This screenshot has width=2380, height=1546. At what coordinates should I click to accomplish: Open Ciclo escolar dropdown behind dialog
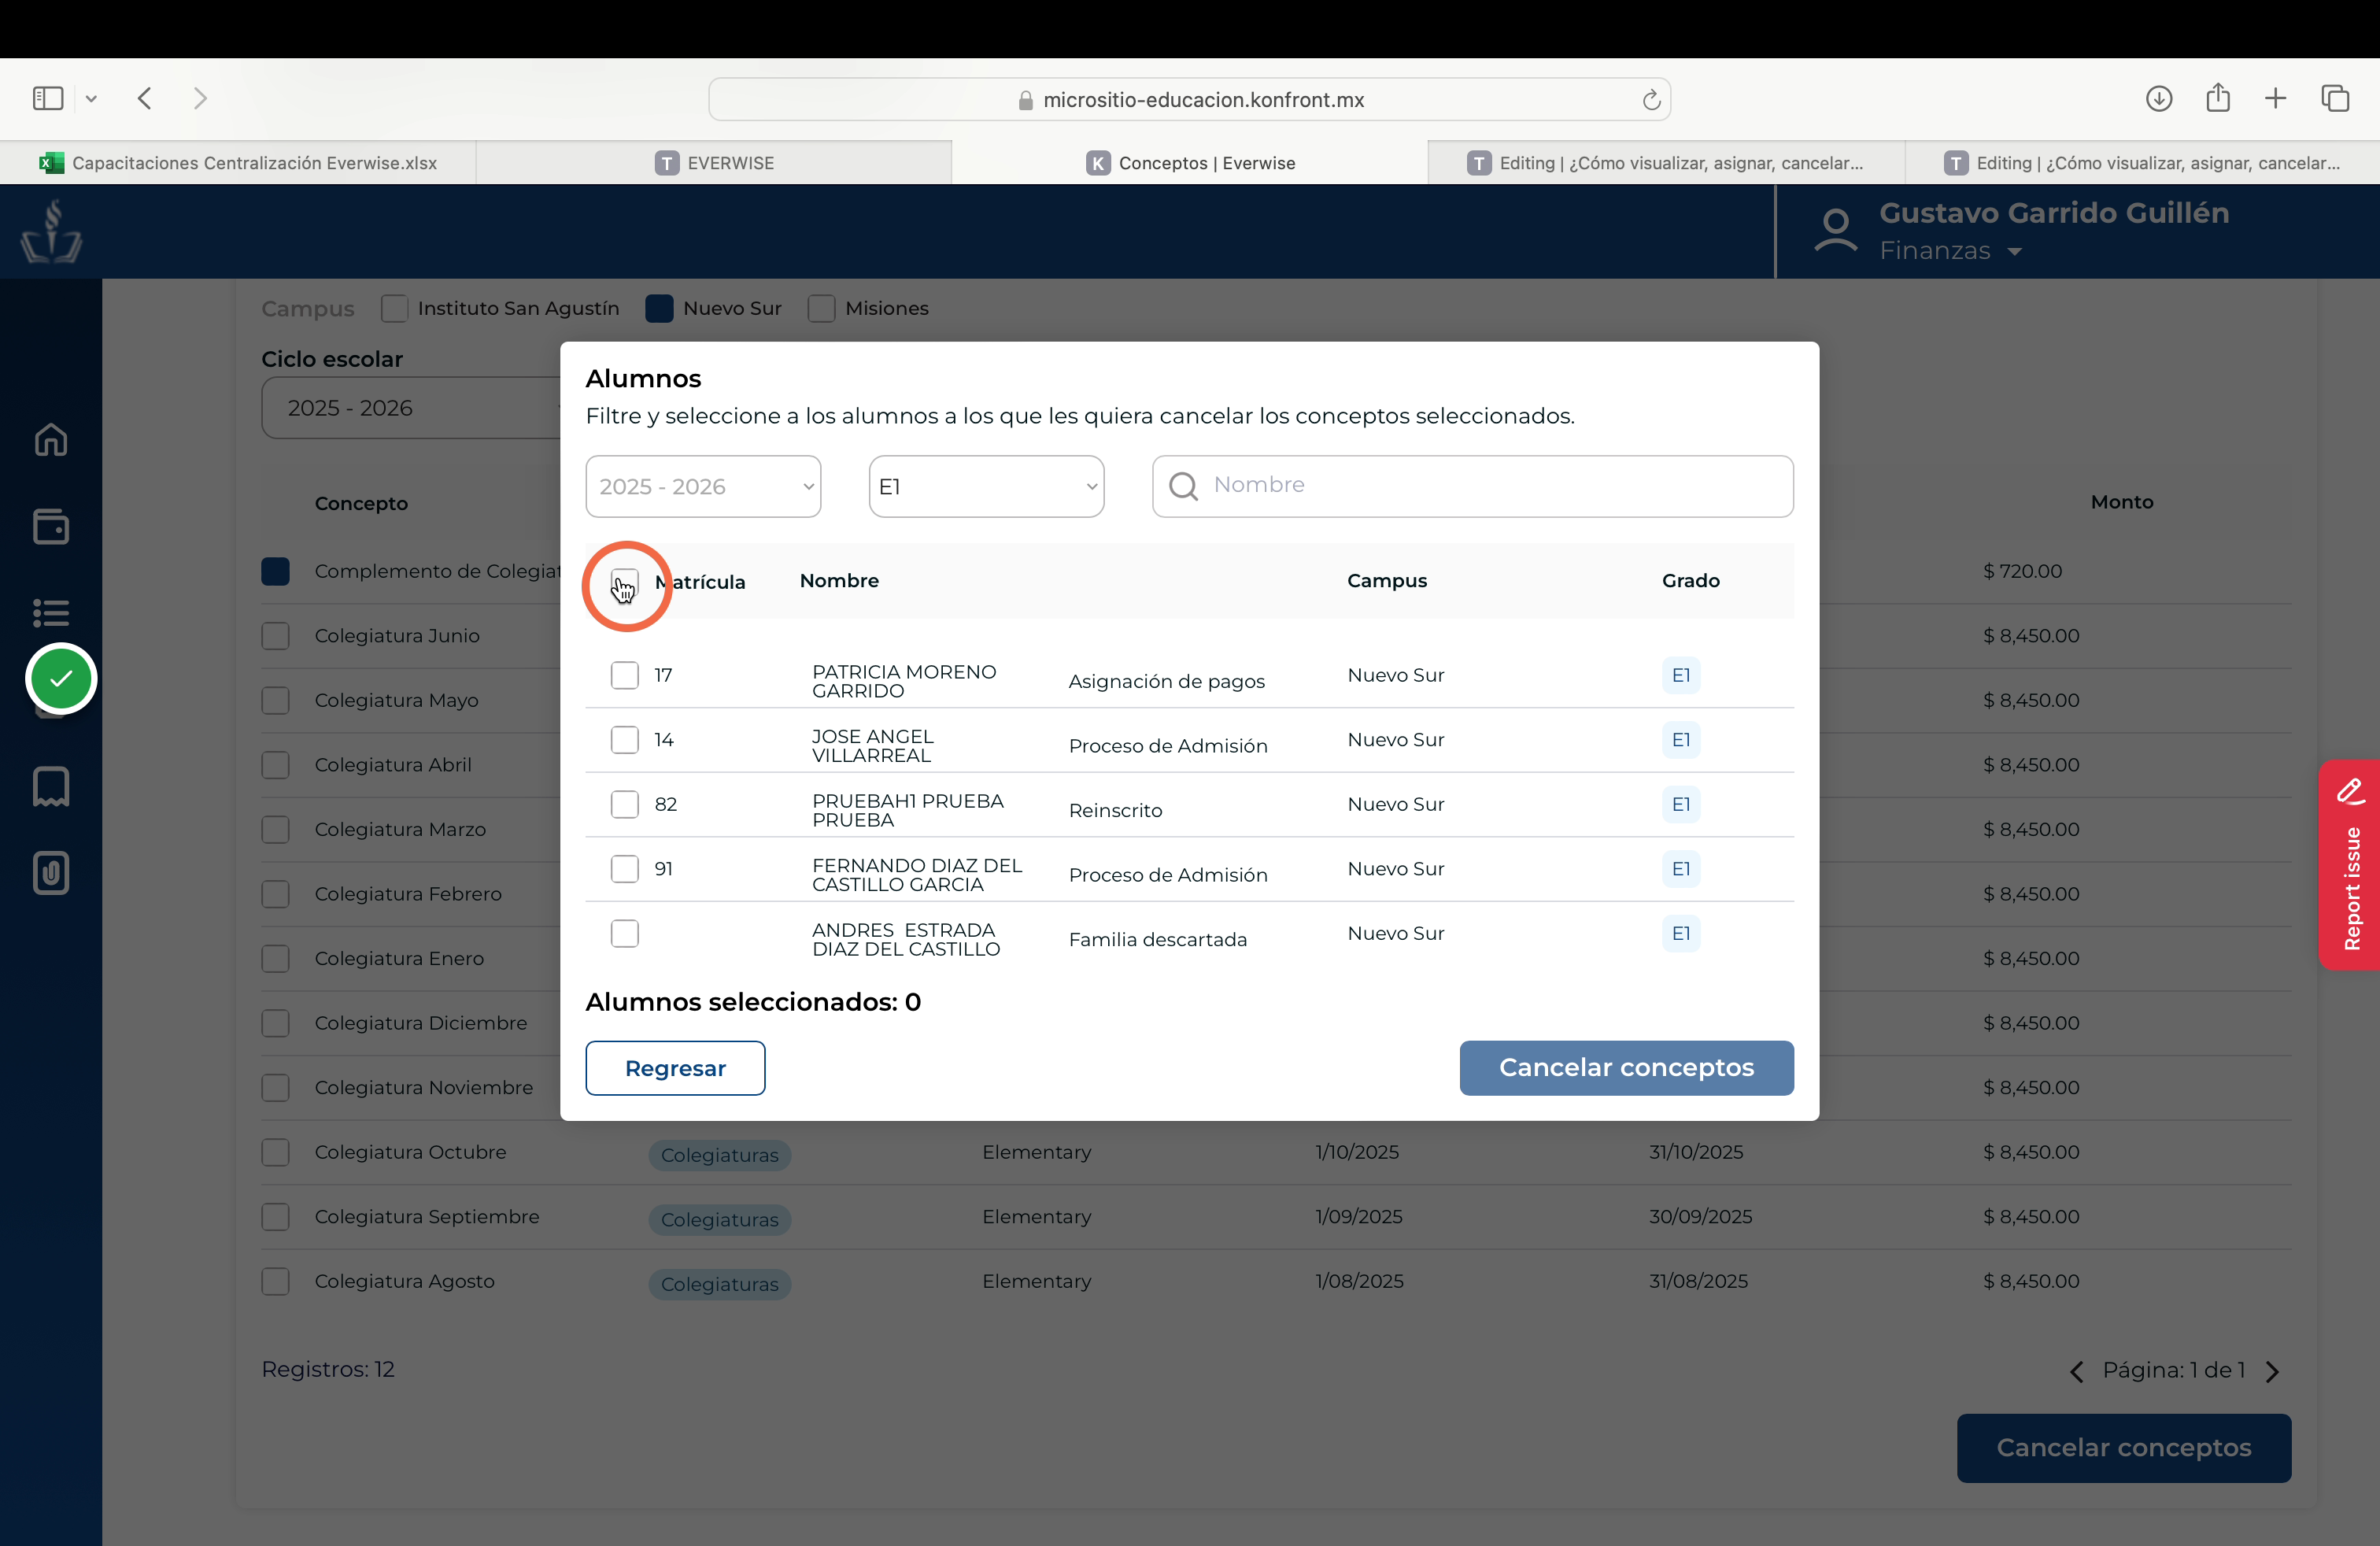pyautogui.click(x=411, y=408)
